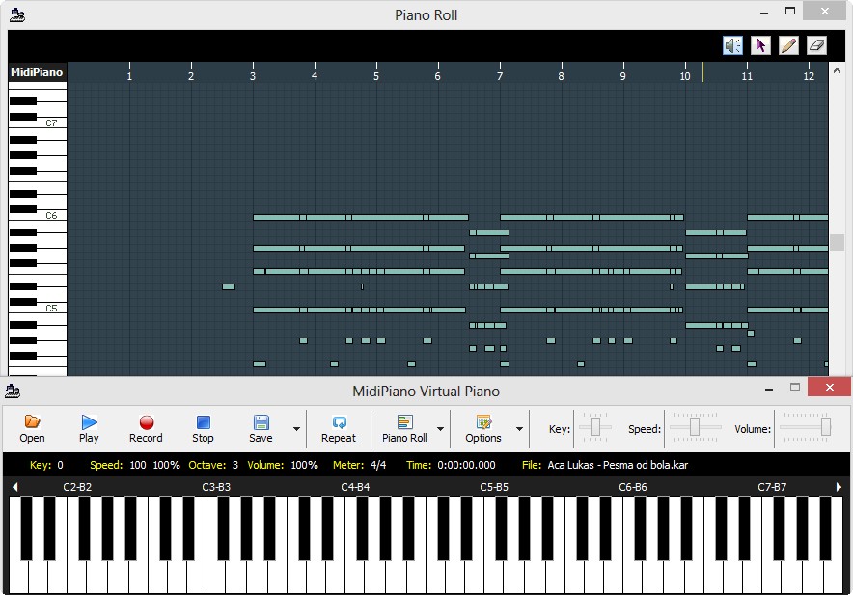Click the C2-B2 octave label
The width and height of the screenshot is (853, 595).
tap(77, 487)
